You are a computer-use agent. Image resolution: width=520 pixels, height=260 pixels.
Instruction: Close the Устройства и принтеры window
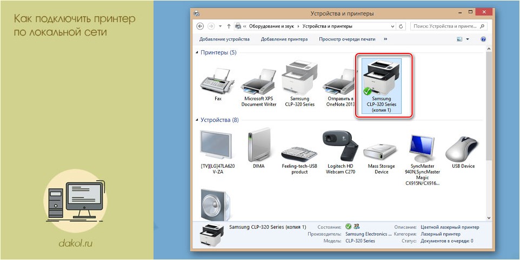pyautogui.click(x=484, y=12)
